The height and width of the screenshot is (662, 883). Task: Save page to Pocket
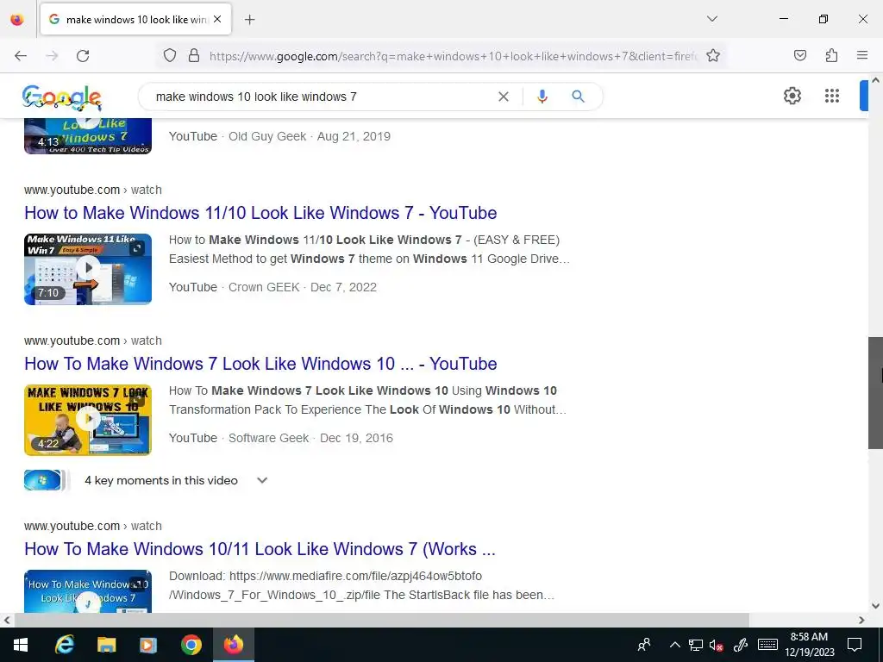pos(799,55)
